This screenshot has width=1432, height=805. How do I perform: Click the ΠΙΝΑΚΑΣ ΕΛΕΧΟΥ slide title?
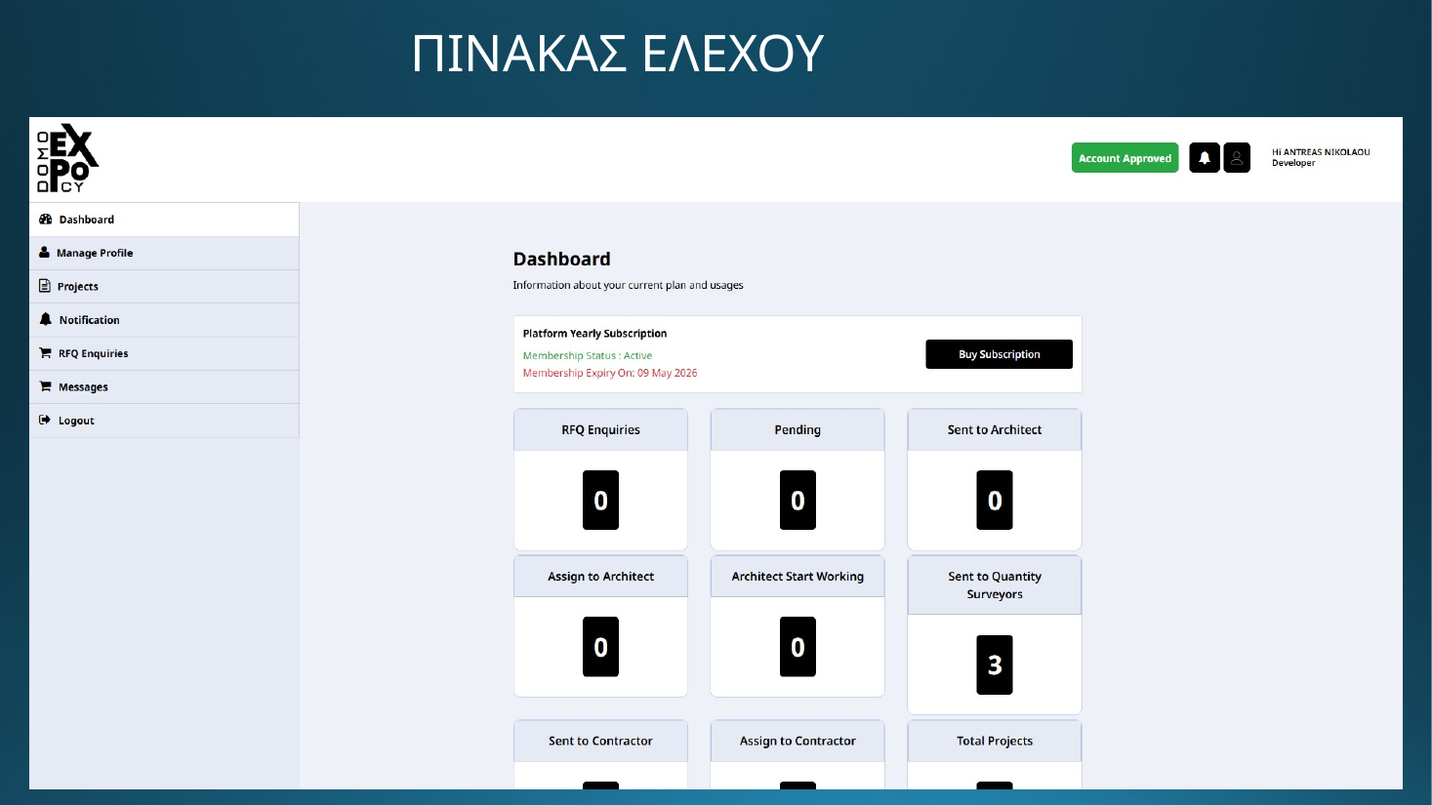pos(618,54)
